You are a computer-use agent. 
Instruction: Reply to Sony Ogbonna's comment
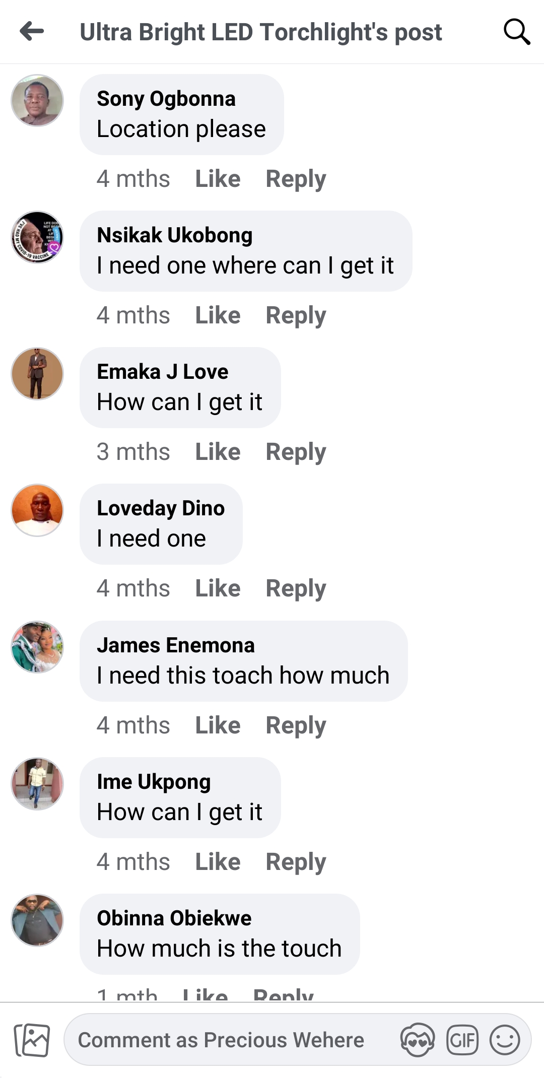coord(296,179)
